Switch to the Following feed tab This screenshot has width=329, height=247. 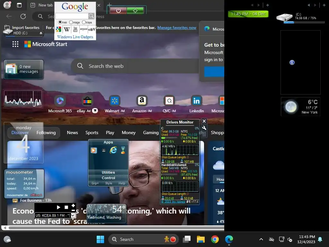click(x=46, y=133)
